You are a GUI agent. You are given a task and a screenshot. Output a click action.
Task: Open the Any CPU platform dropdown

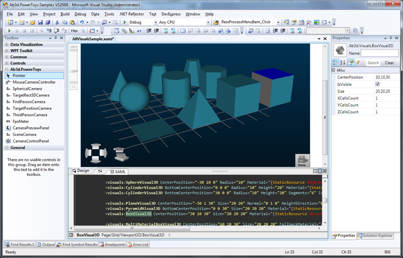tap(208, 23)
